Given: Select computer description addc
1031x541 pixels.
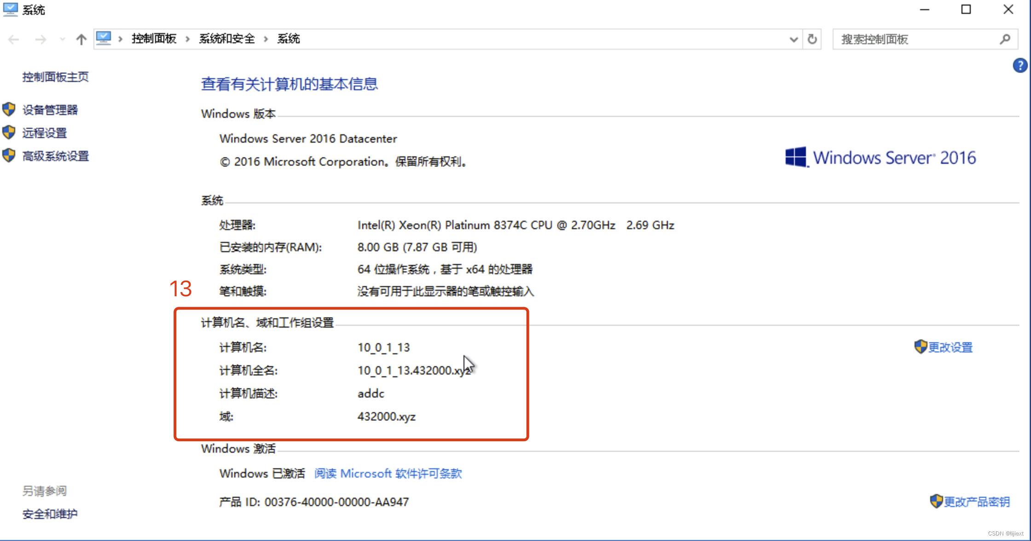Looking at the screenshot, I should [371, 393].
